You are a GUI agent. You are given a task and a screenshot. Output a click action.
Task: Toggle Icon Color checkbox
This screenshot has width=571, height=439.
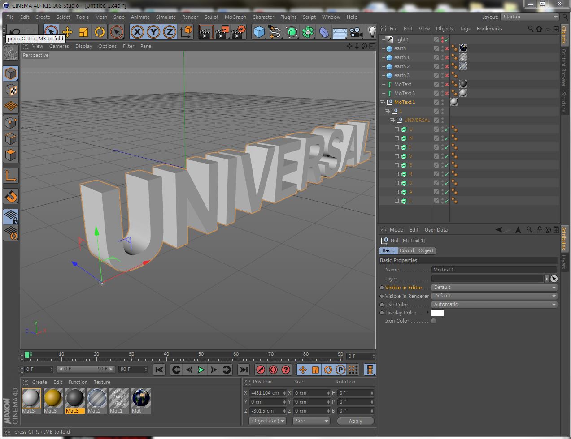tap(433, 321)
